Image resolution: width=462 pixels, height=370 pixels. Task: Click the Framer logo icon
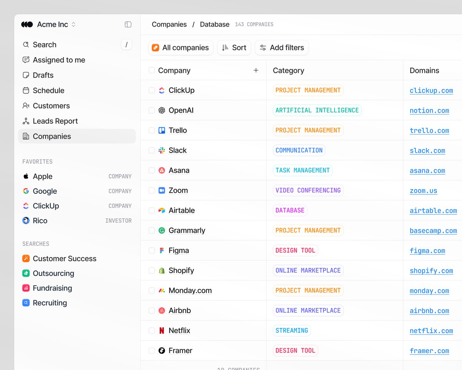[x=162, y=351]
